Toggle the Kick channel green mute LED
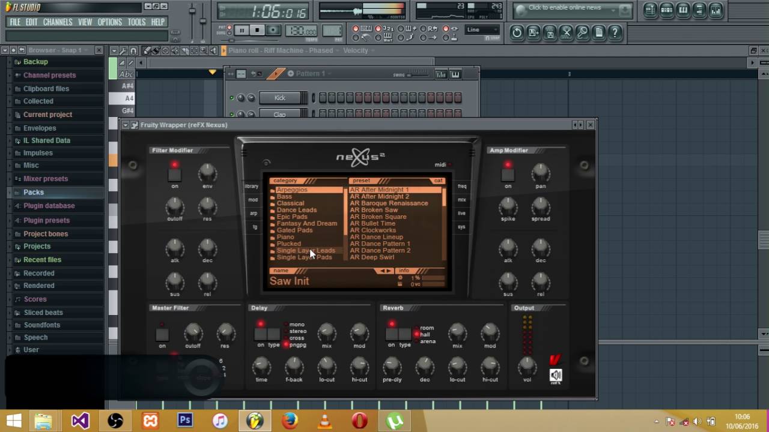The height and width of the screenshot is (432, 769). [231, 98]
